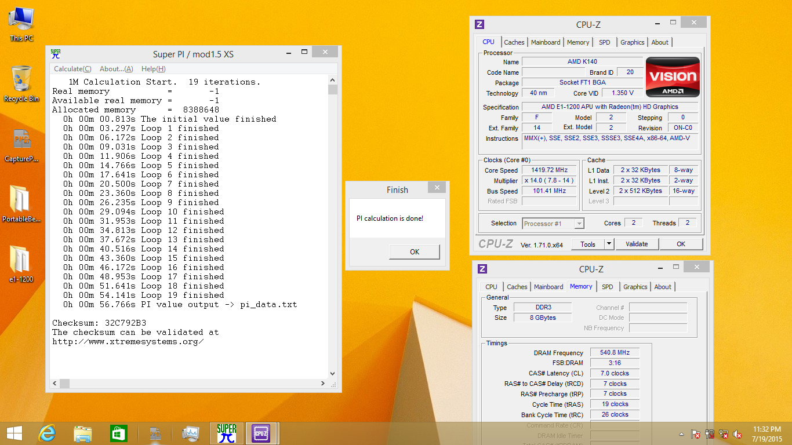Viewport: 792px width, 445px height.
Task: Click the purple Z icon of the bottom CPU-Z window
Action: [482, 269]
